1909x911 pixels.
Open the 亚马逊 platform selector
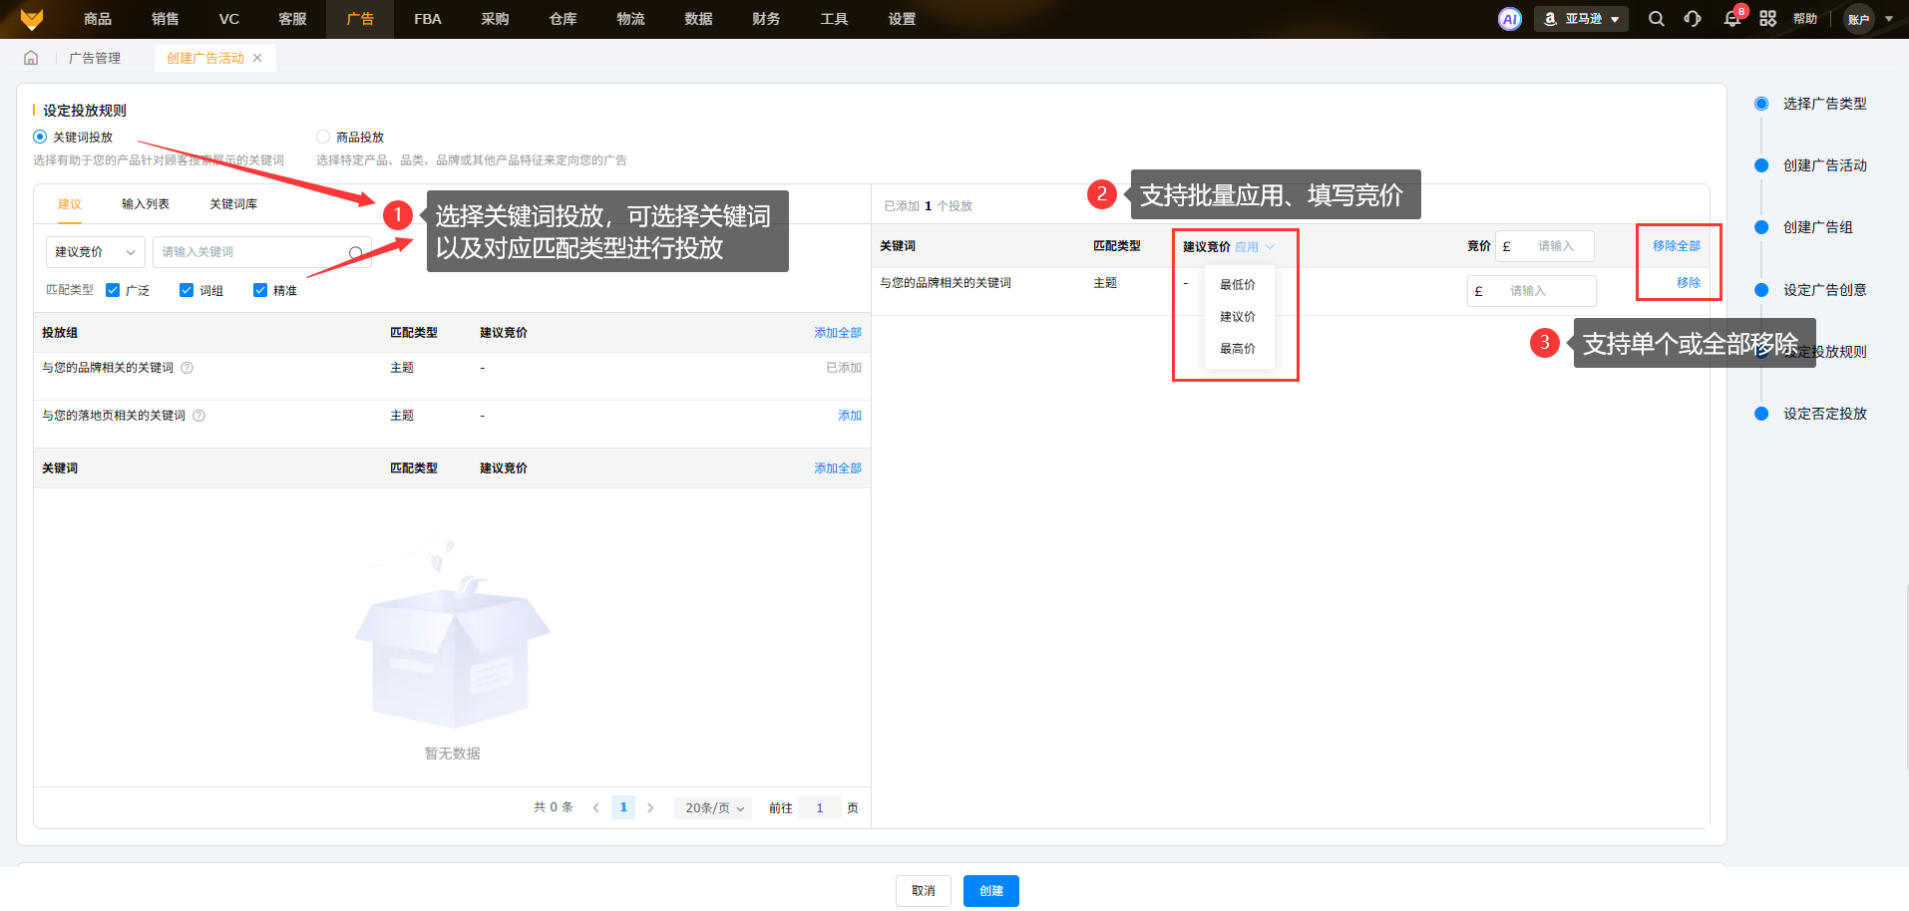coord(1581,19)
